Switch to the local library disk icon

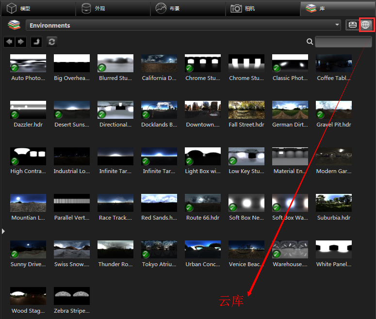click(352, 25)
